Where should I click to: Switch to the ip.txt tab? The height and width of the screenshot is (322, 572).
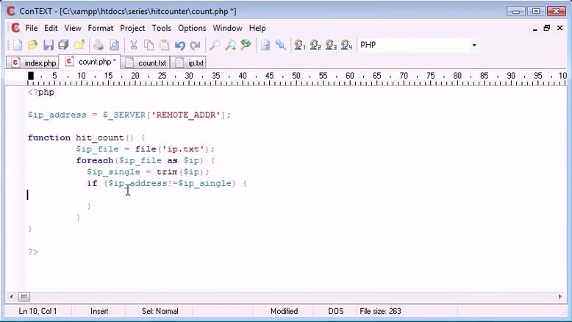pos(189,62)
